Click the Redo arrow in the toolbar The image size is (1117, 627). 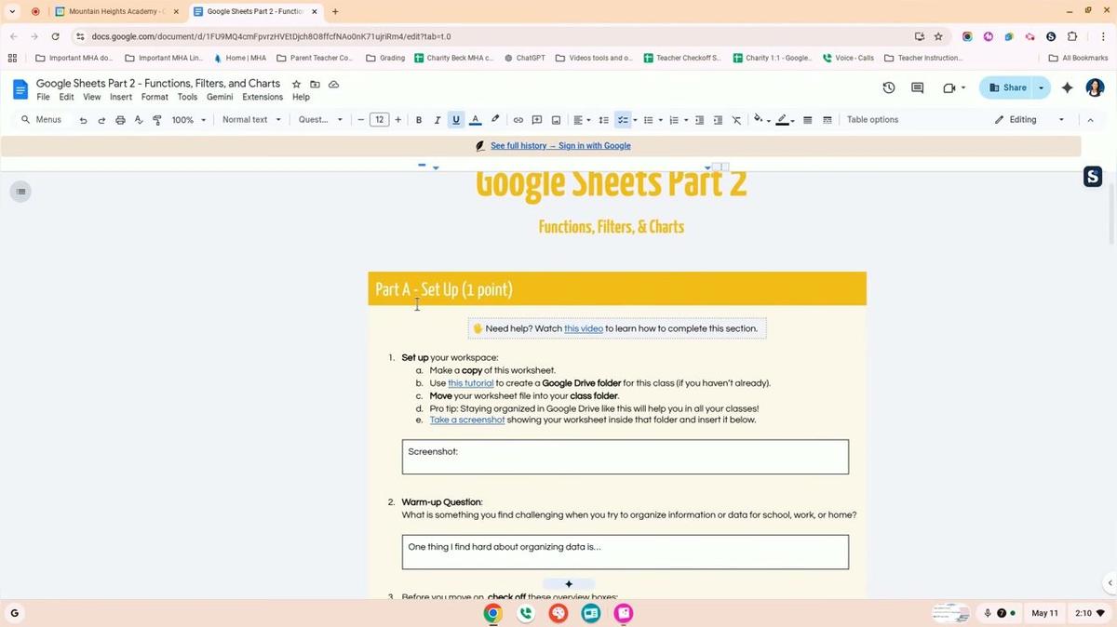(x=101, y=120)
